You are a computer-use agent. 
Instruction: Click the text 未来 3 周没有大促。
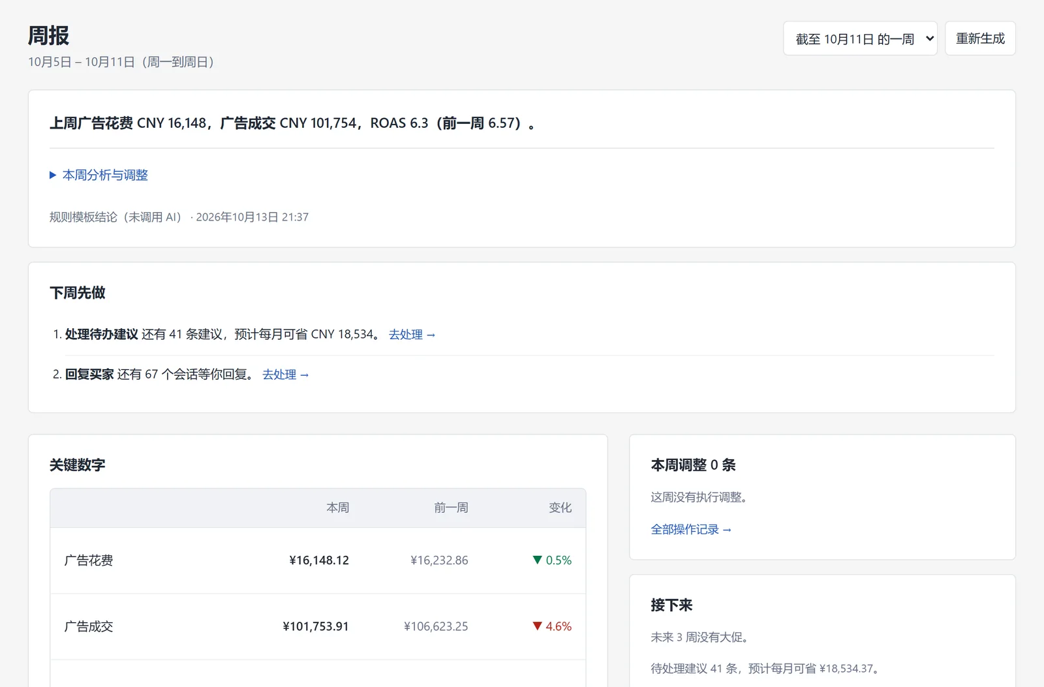tap(699, 637)
